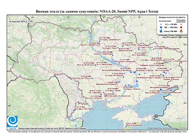Select the 'Азовсталь, м. Маріуполь' label
Screen dimensions: 194x137
[172, 92]
